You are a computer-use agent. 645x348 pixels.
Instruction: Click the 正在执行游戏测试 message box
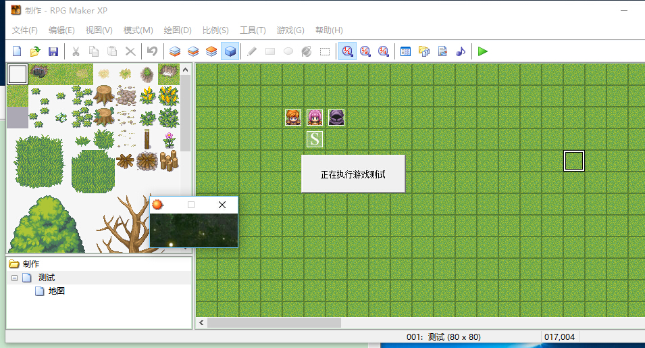tap(353, 174)
